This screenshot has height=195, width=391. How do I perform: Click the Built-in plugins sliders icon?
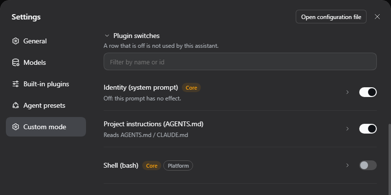16,84
